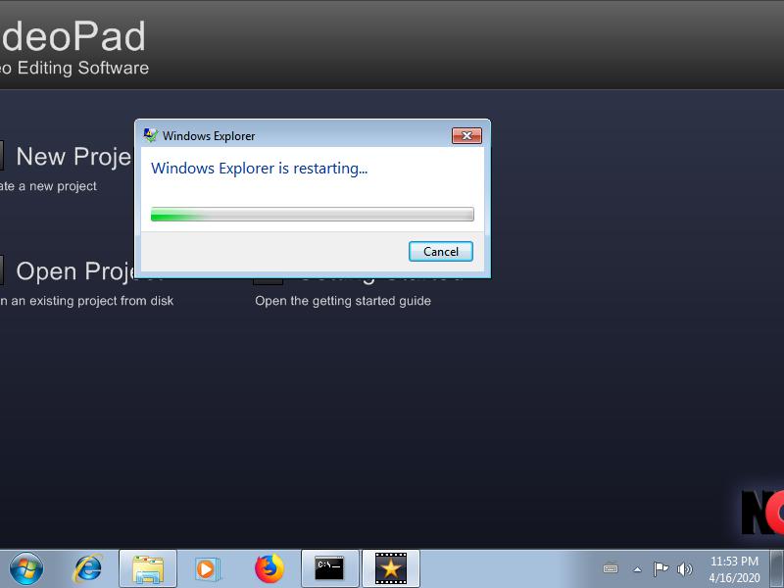Image resolution: width=784 pixels, height=588 pixels.
Task: Open Windows Explorer folder taskbar icon
Action: click(148, 568)
